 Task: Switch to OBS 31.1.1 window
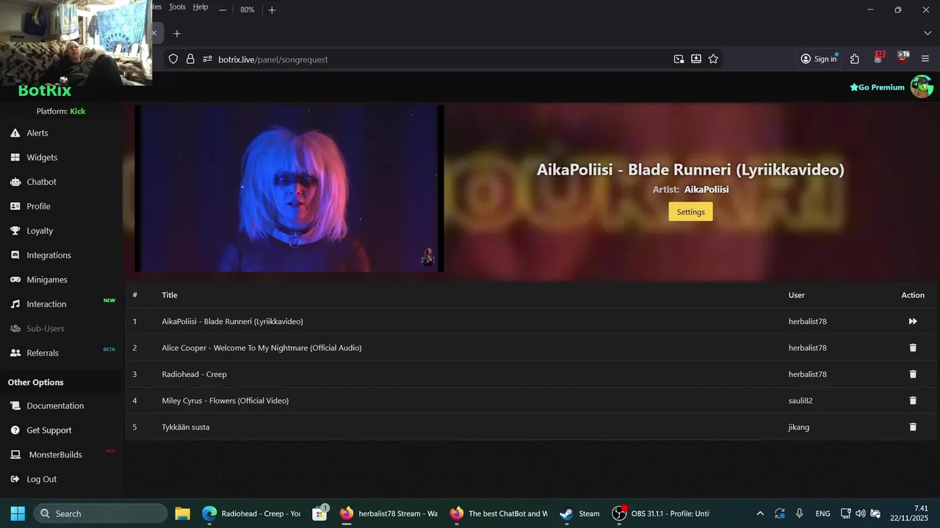coord(662,513)
